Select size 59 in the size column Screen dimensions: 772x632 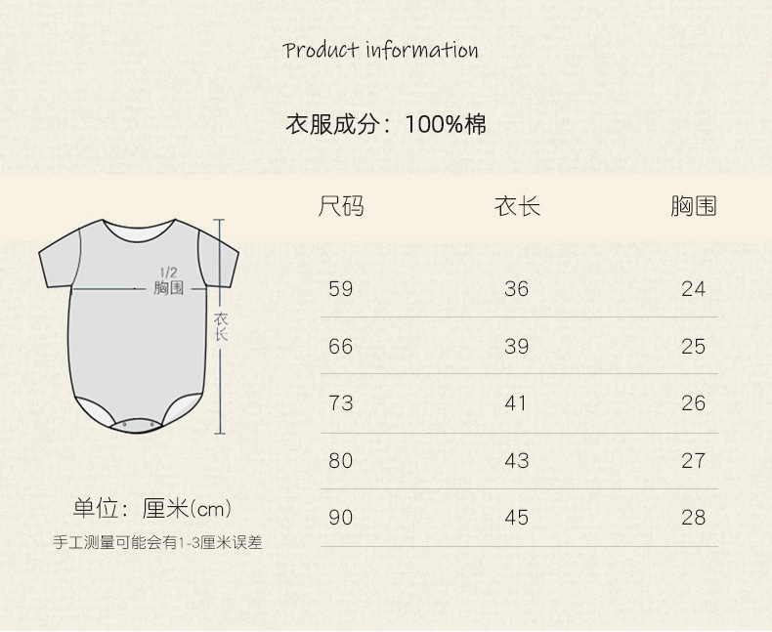coord(341,289)
